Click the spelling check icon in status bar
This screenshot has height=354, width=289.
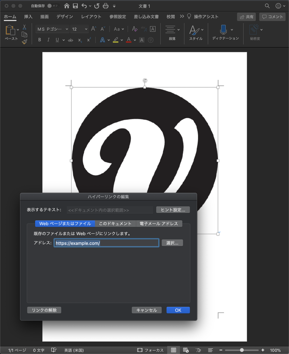coord(54,350)
